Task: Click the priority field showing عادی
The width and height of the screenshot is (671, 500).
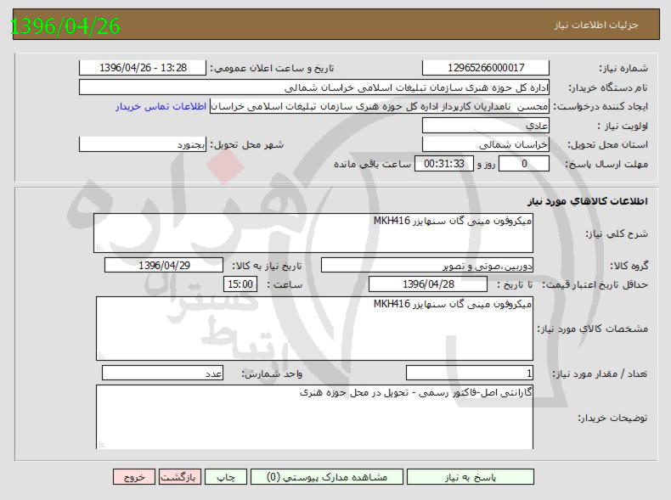Action: tap(486, 126)
